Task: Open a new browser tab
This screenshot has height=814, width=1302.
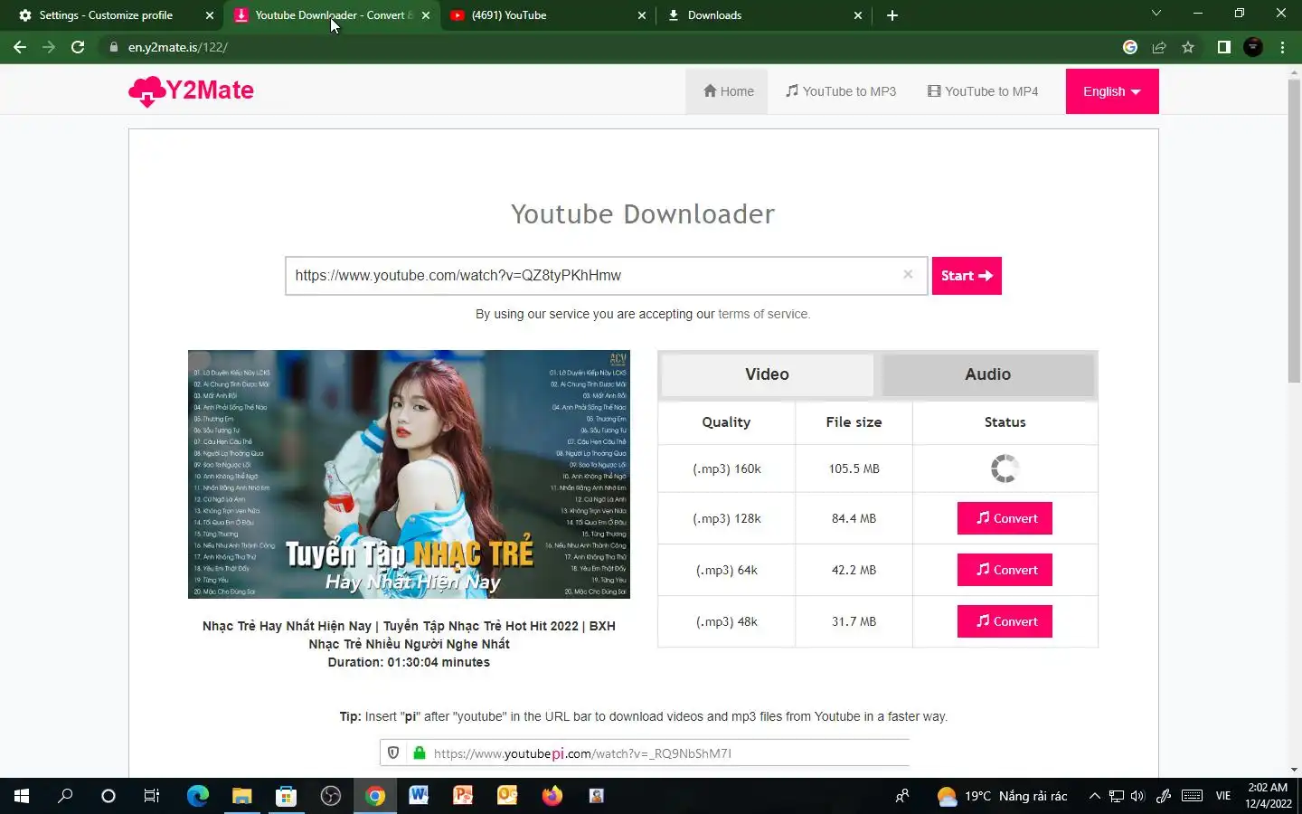Action: [x=892, y=15]
